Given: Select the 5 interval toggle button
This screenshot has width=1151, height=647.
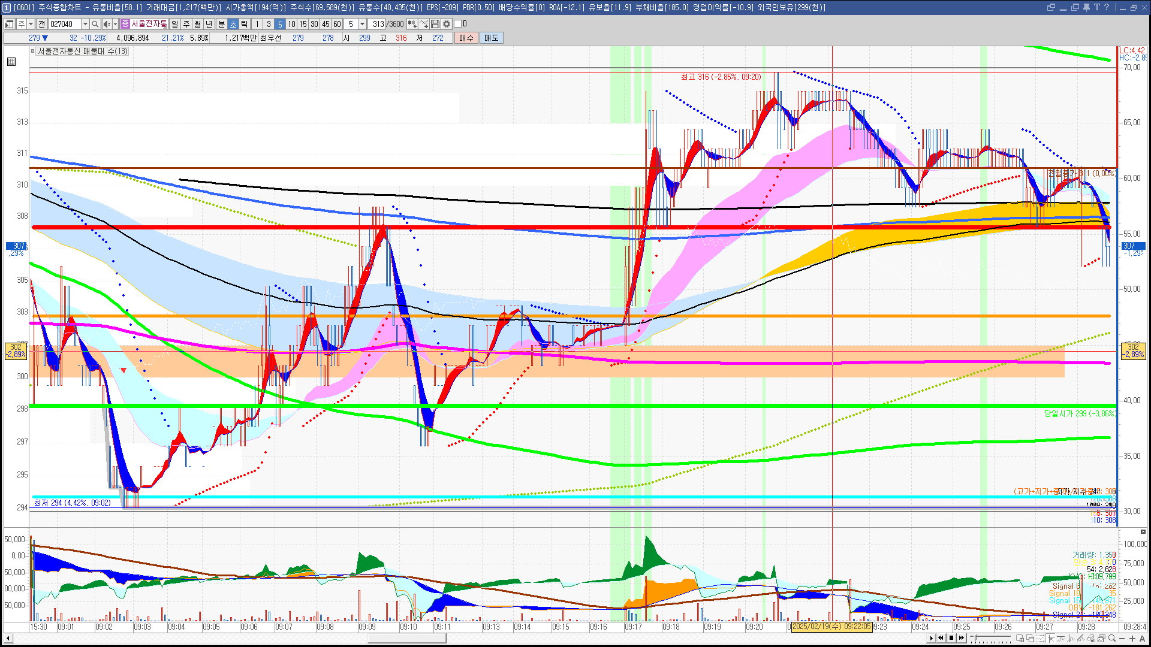Looking at the screenshot, I should pos(279,24).
